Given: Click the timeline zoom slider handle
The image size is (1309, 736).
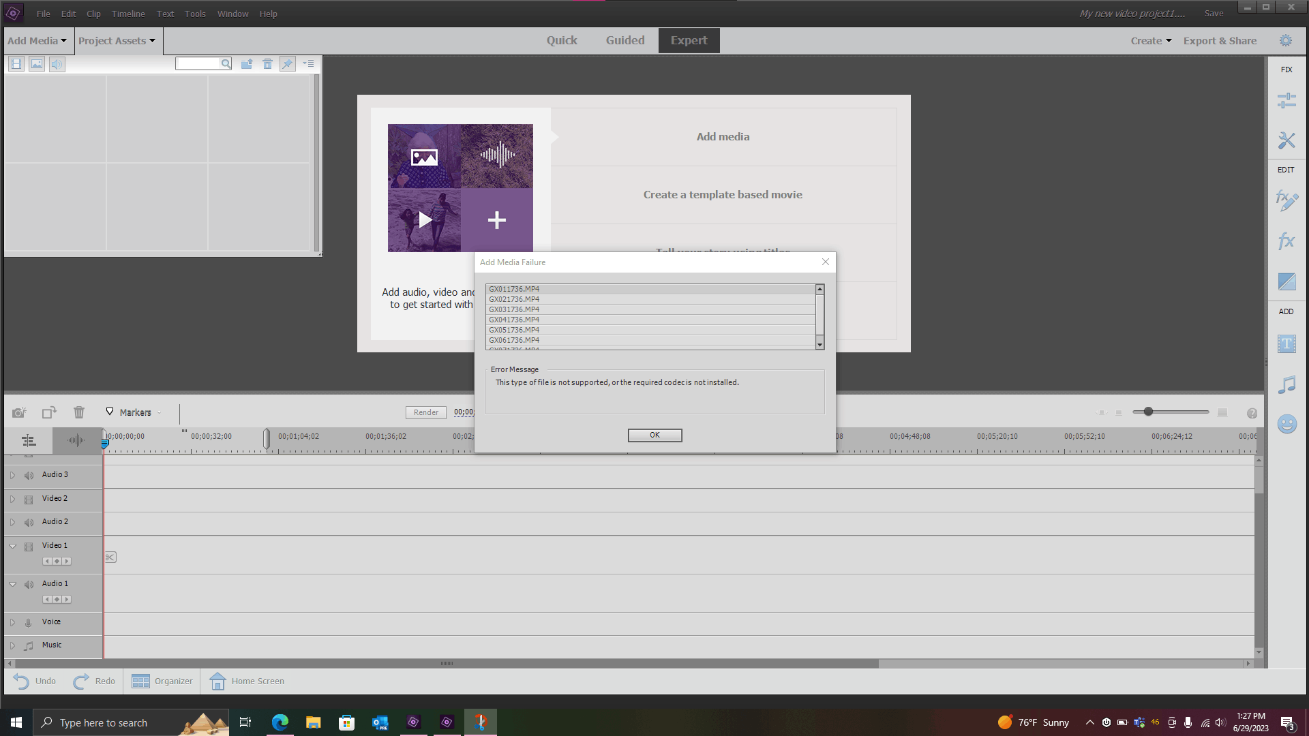Looking at the screenshot, I should (x=1148, y=412).
